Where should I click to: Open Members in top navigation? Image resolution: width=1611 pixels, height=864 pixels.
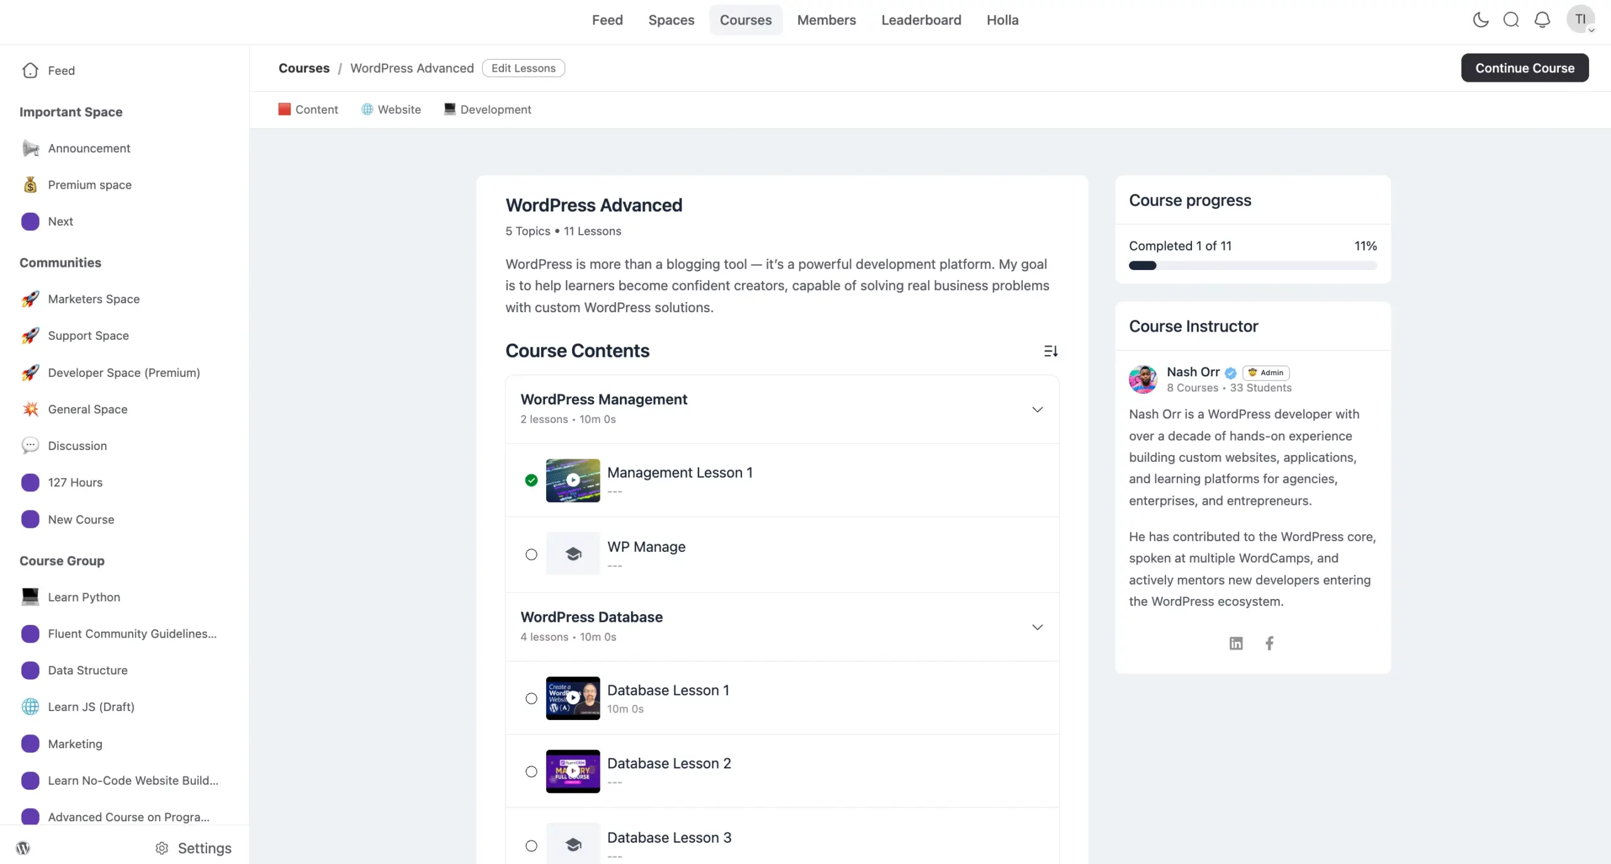[826, 20]
